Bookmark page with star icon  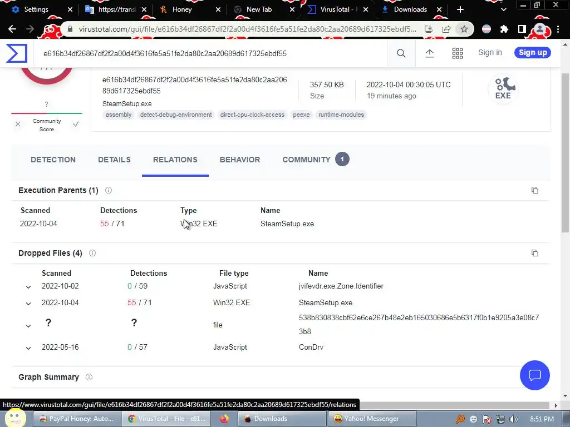pos(464,29)
